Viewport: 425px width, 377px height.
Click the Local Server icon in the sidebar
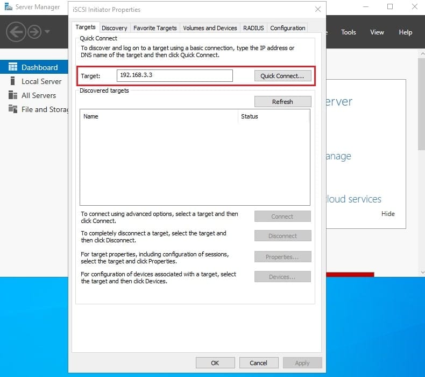point(12,81)
